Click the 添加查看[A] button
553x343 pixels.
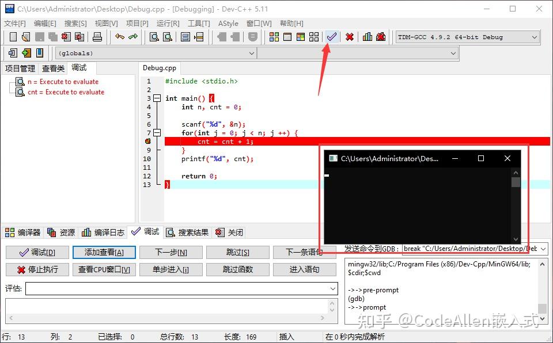click(104, 253)
